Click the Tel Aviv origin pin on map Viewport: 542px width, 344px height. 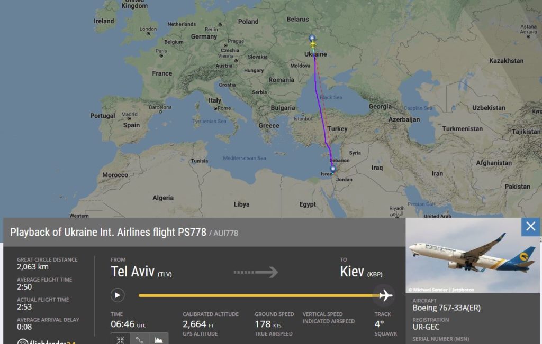point(332,169)
